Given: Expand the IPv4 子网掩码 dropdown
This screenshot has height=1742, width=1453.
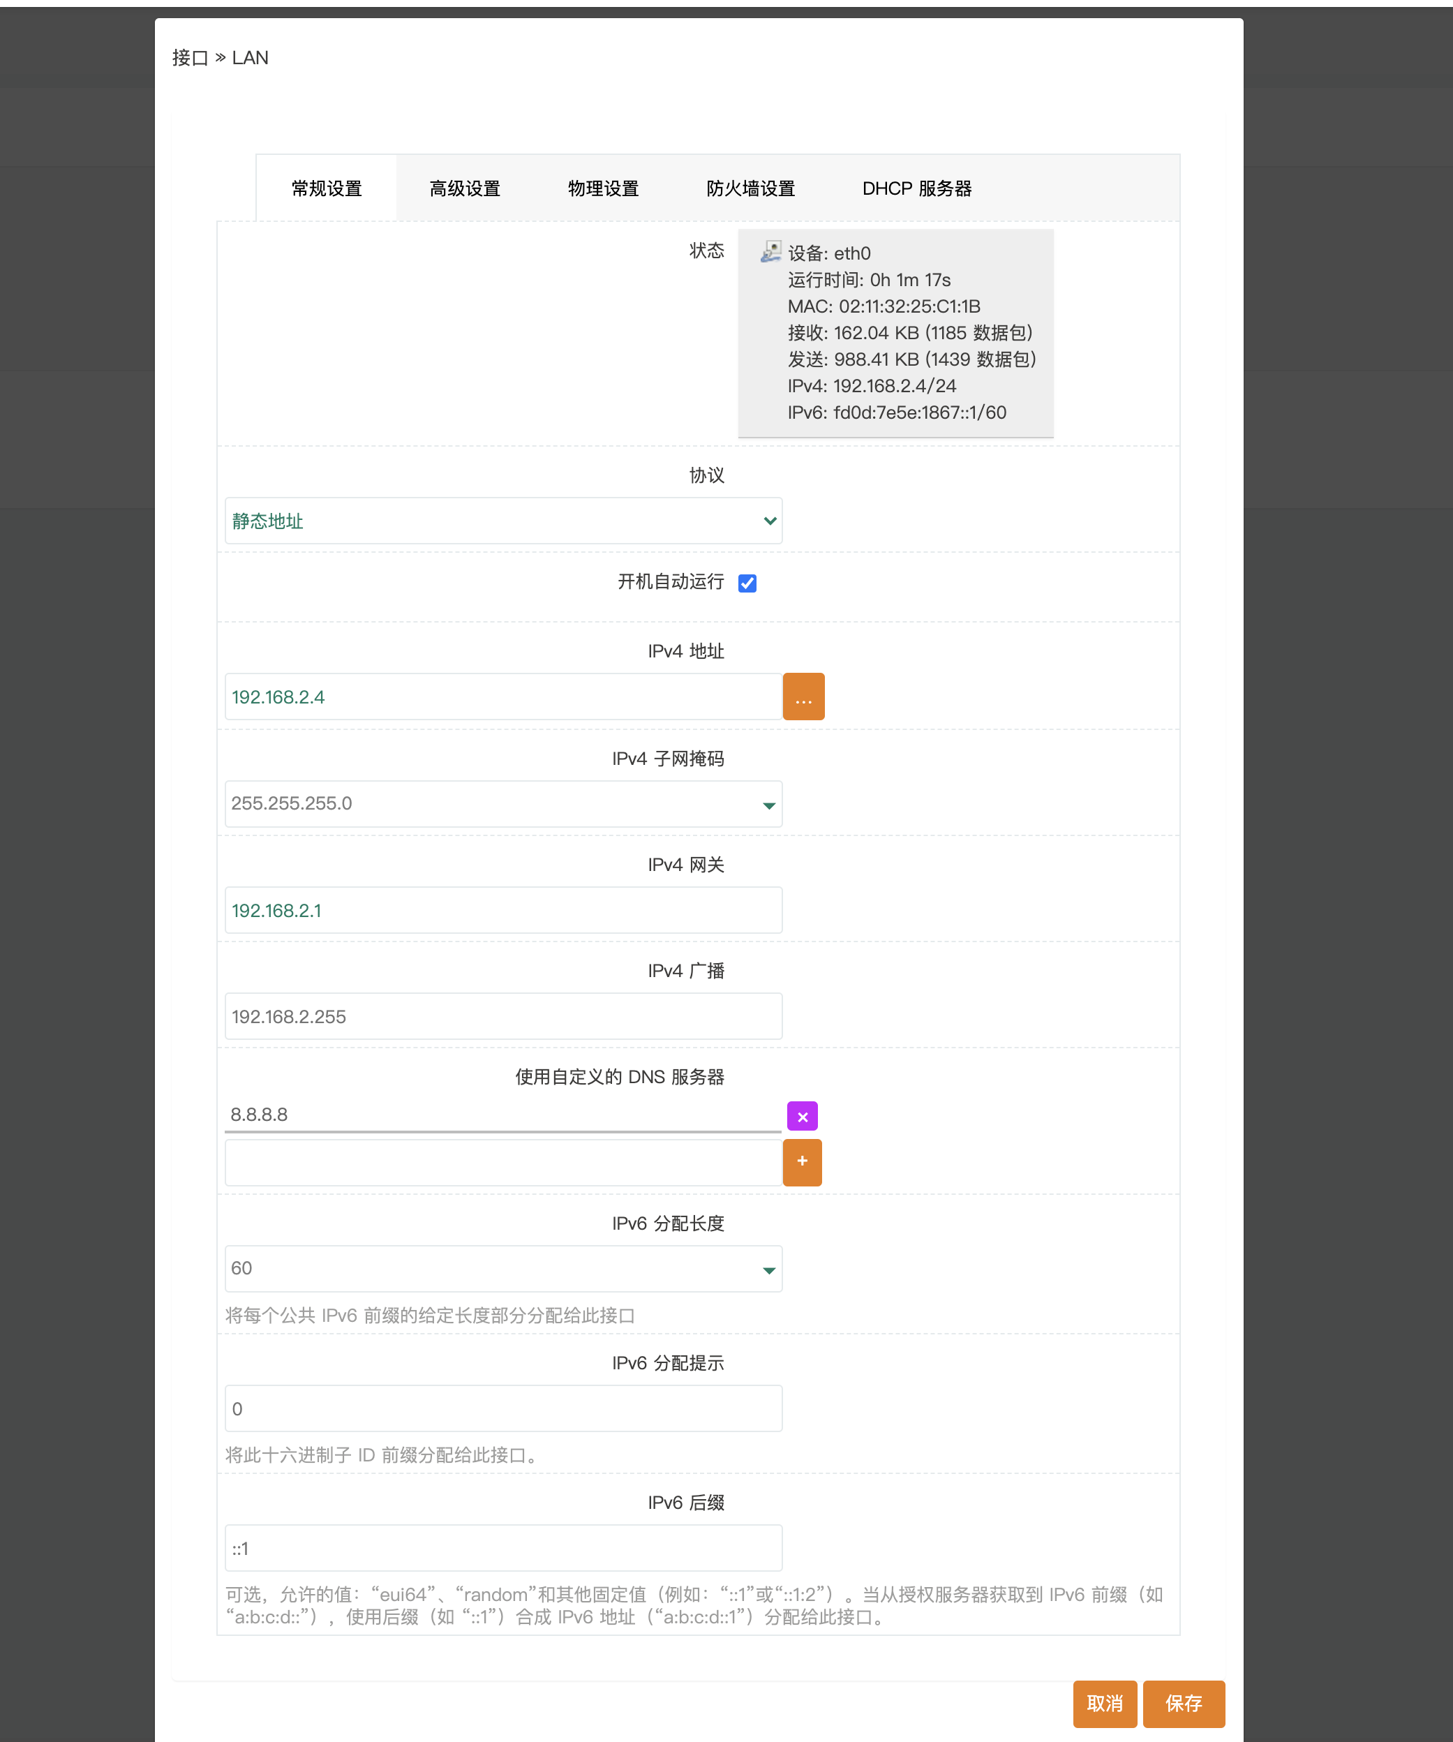Looking at the screenshot, I should (503, 804).
